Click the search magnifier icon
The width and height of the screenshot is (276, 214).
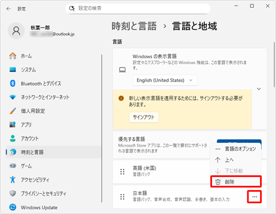coord(72,8)
